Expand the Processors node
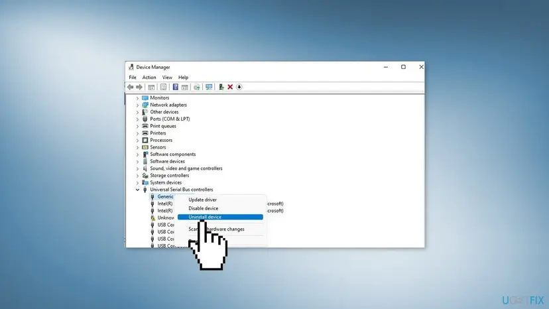 click(x=138, y=140)
